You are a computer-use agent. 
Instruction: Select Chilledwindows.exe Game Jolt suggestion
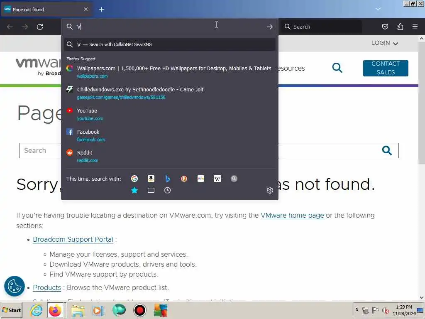(x=170, y=93)
